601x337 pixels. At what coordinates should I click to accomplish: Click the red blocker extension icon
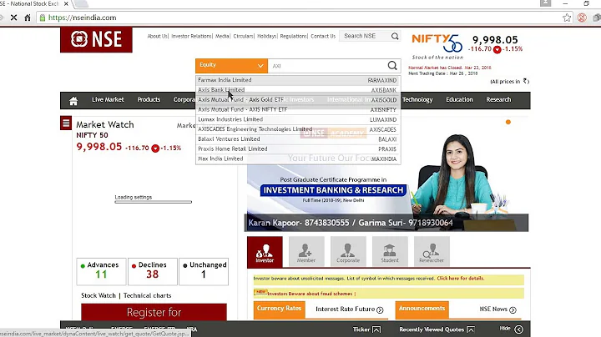click(x=582, y=18)
